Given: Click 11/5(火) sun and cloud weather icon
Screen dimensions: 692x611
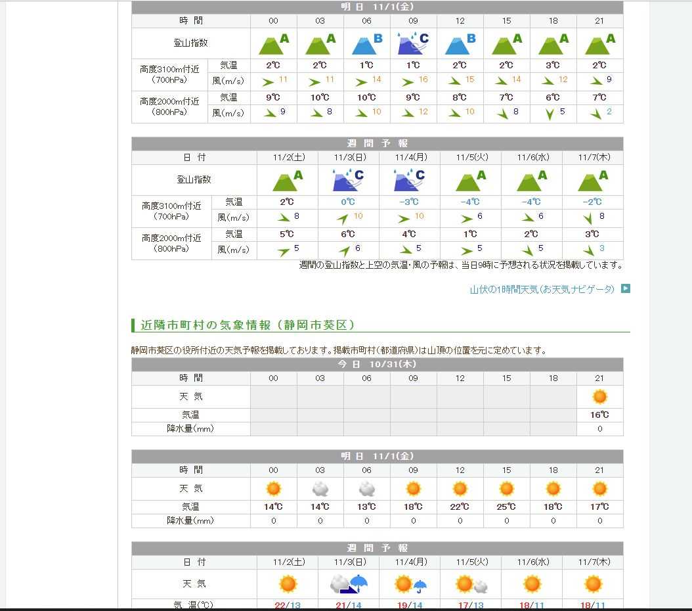Looking at the screenshot, I should click(x=471, y=583).
